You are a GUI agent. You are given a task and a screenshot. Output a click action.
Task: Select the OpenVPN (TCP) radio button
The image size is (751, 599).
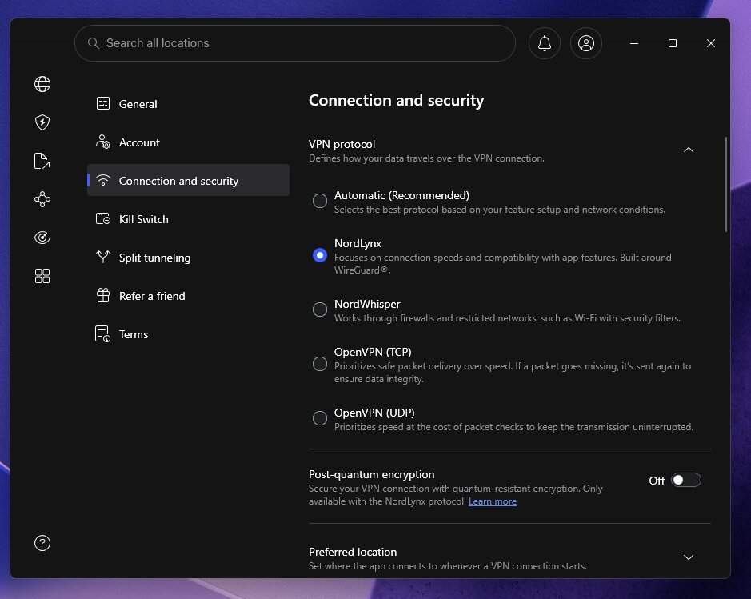pyautogui.click(x=319, y=364)
